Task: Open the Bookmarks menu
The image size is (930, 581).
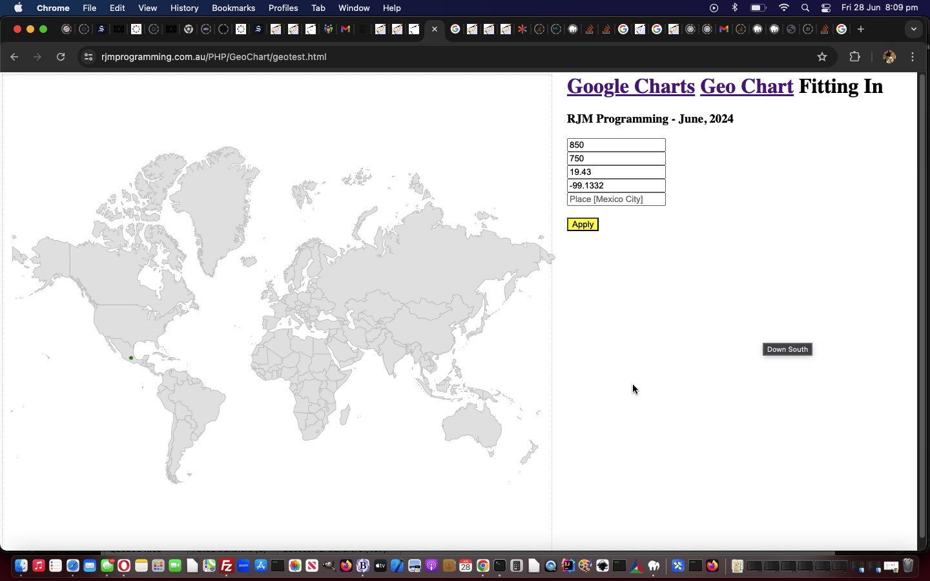Action: 234,8
